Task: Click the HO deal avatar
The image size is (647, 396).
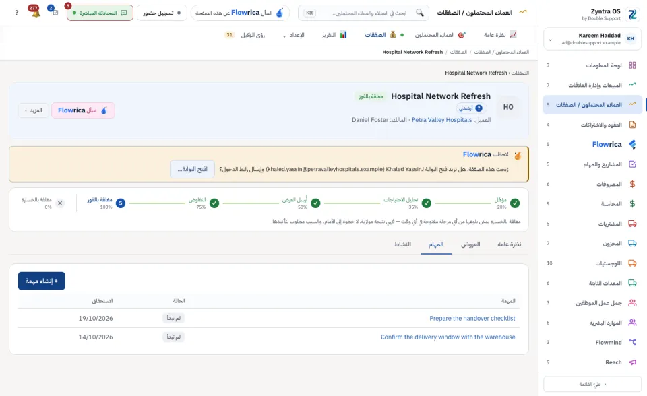Action: tap(508, 107)
